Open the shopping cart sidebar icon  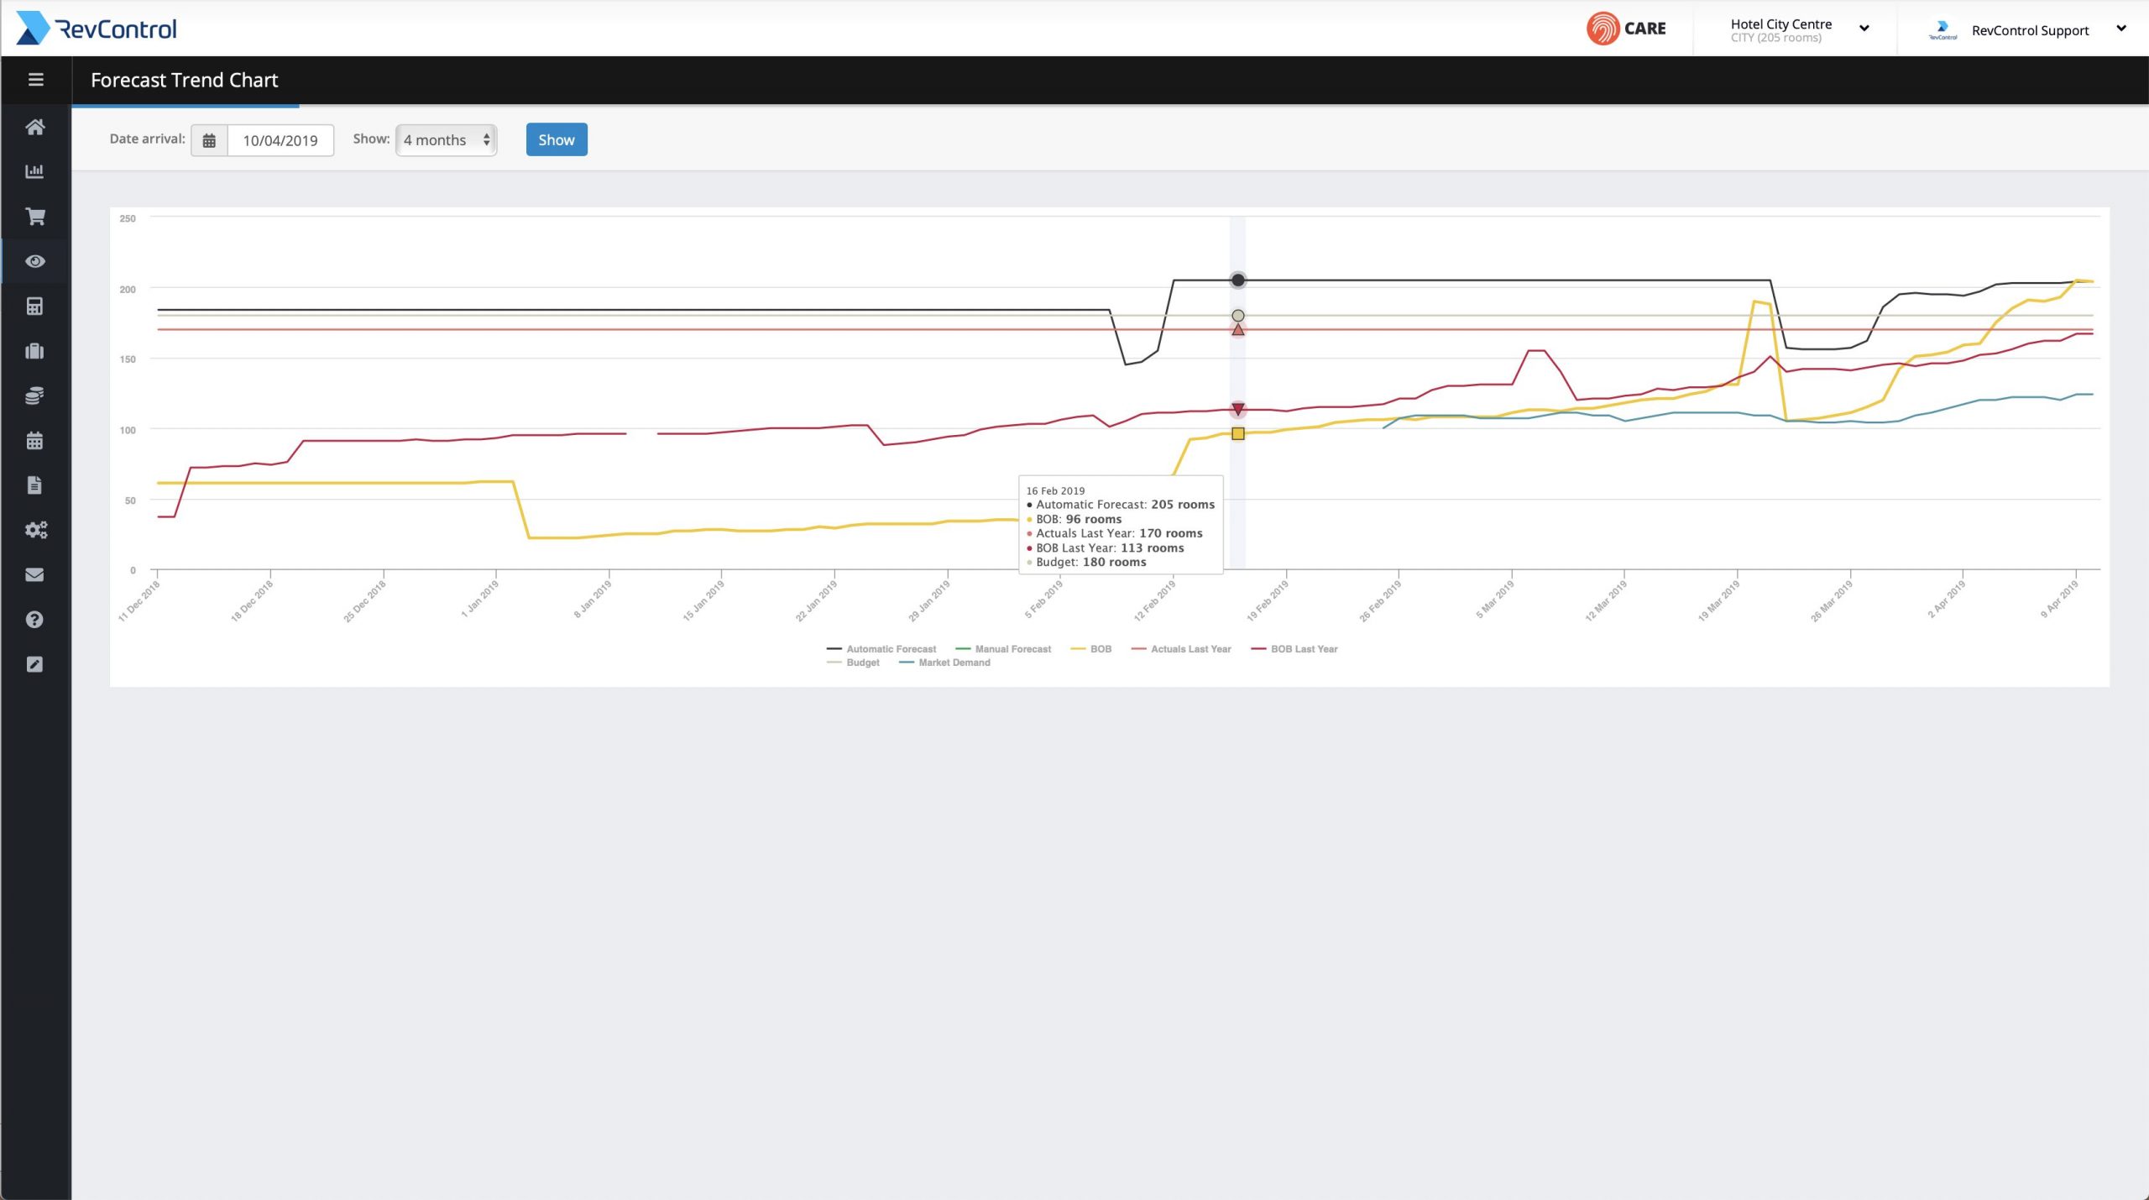(34, 217)
